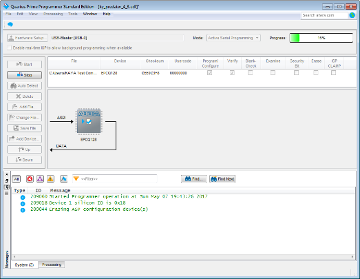Viewport: 360px width, 279px height.
Task: Filter messages to errors only
Action: pyautogui.click(x=30, y=179)
